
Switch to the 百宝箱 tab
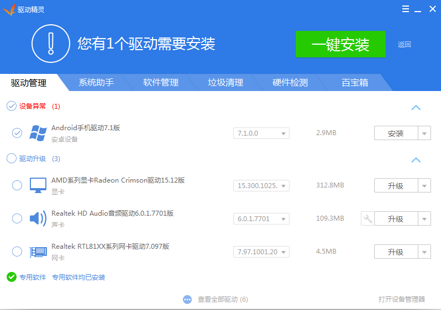[x=355, y=82]
